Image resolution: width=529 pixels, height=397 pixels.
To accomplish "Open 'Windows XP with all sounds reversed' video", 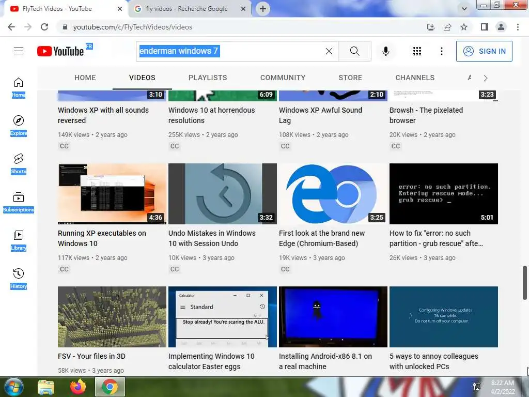I will coord(103,115).
